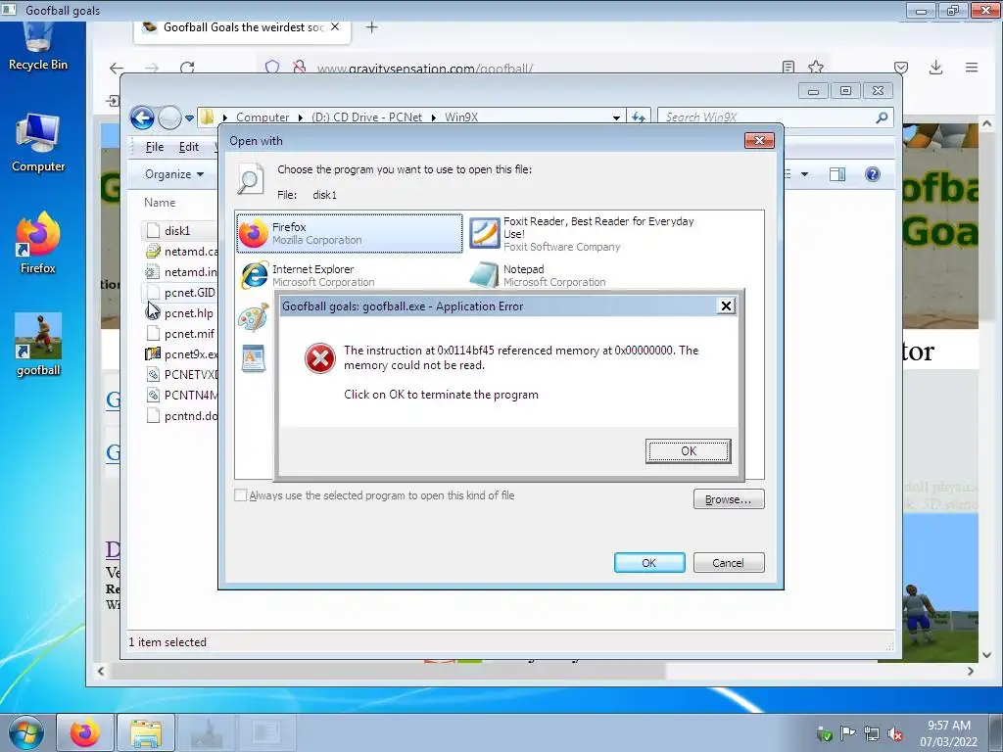The height and width of the screenshot is (752, 1003).
Task: Choose Notepad in the Open with list
Action: pos(538,275)
